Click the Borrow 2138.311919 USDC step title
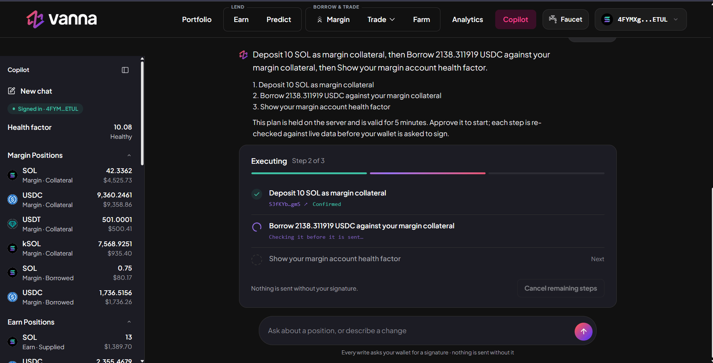 [361, 226]
